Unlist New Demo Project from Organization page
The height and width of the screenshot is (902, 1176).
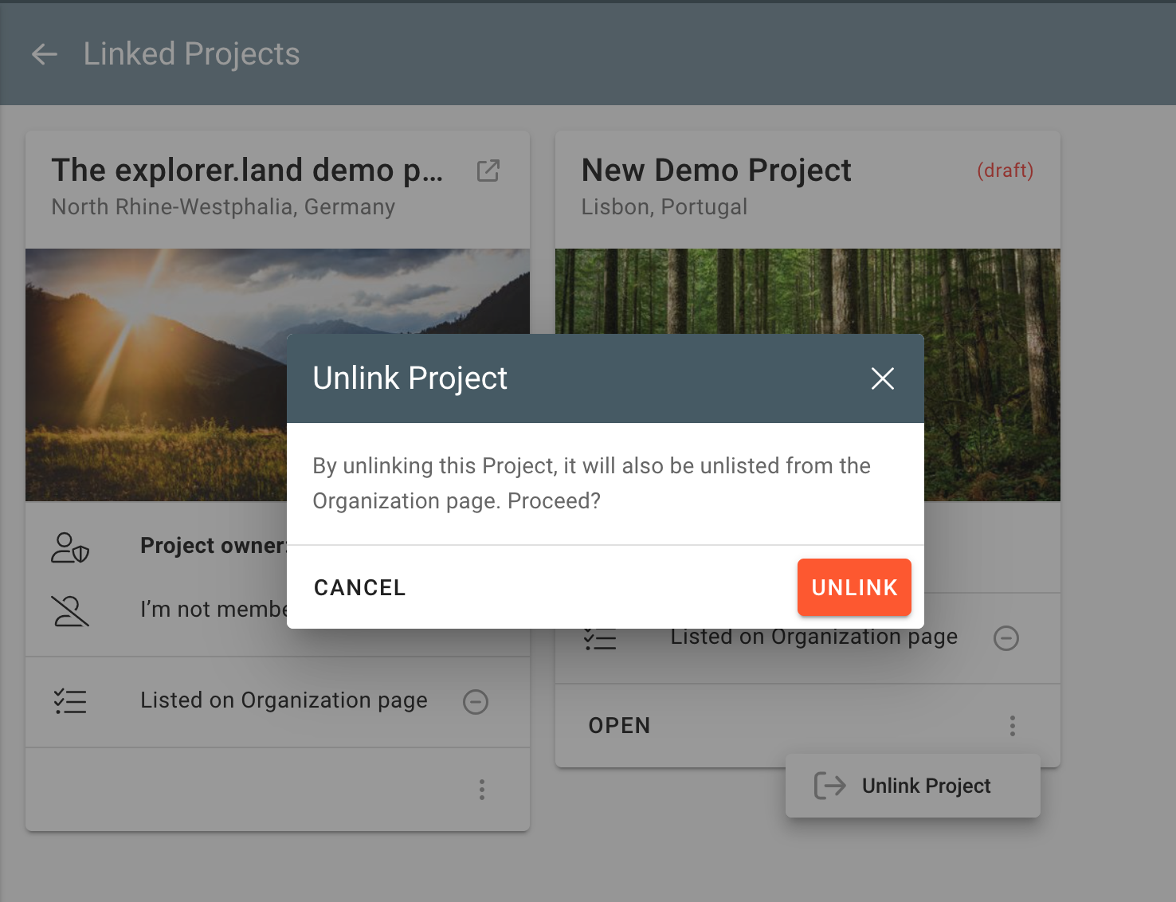pyautogui.click(x=1005, y=638)
